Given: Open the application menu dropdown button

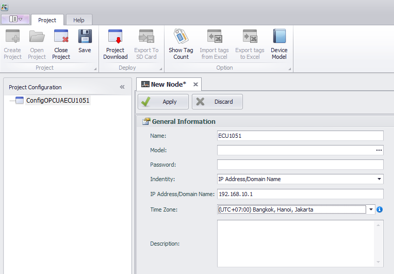Looking at the screenshot, I should (x=15, y=19).
